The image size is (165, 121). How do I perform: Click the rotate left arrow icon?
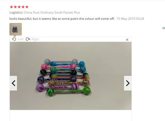(x=14, y=39)
